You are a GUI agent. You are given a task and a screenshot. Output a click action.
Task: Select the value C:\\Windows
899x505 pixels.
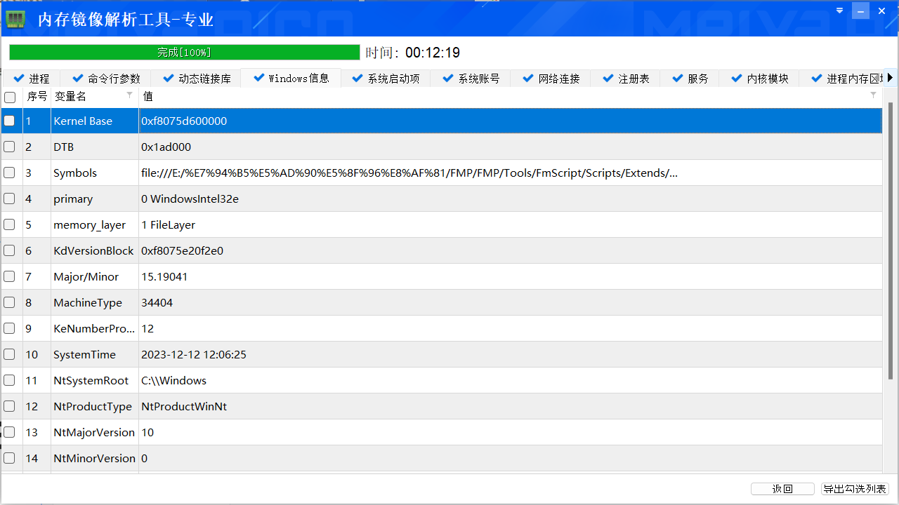(x=173, y=380)
